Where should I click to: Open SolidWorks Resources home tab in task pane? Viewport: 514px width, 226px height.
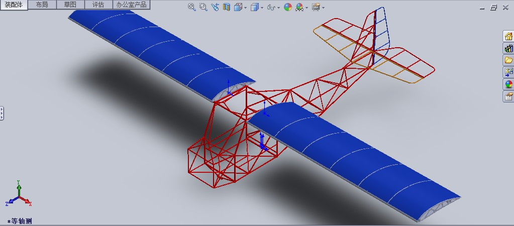click(508, 36)
